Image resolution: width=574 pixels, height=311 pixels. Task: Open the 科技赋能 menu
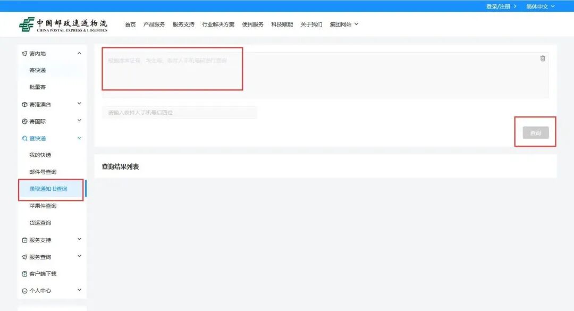pyautogui.click(x=282, y=24)
